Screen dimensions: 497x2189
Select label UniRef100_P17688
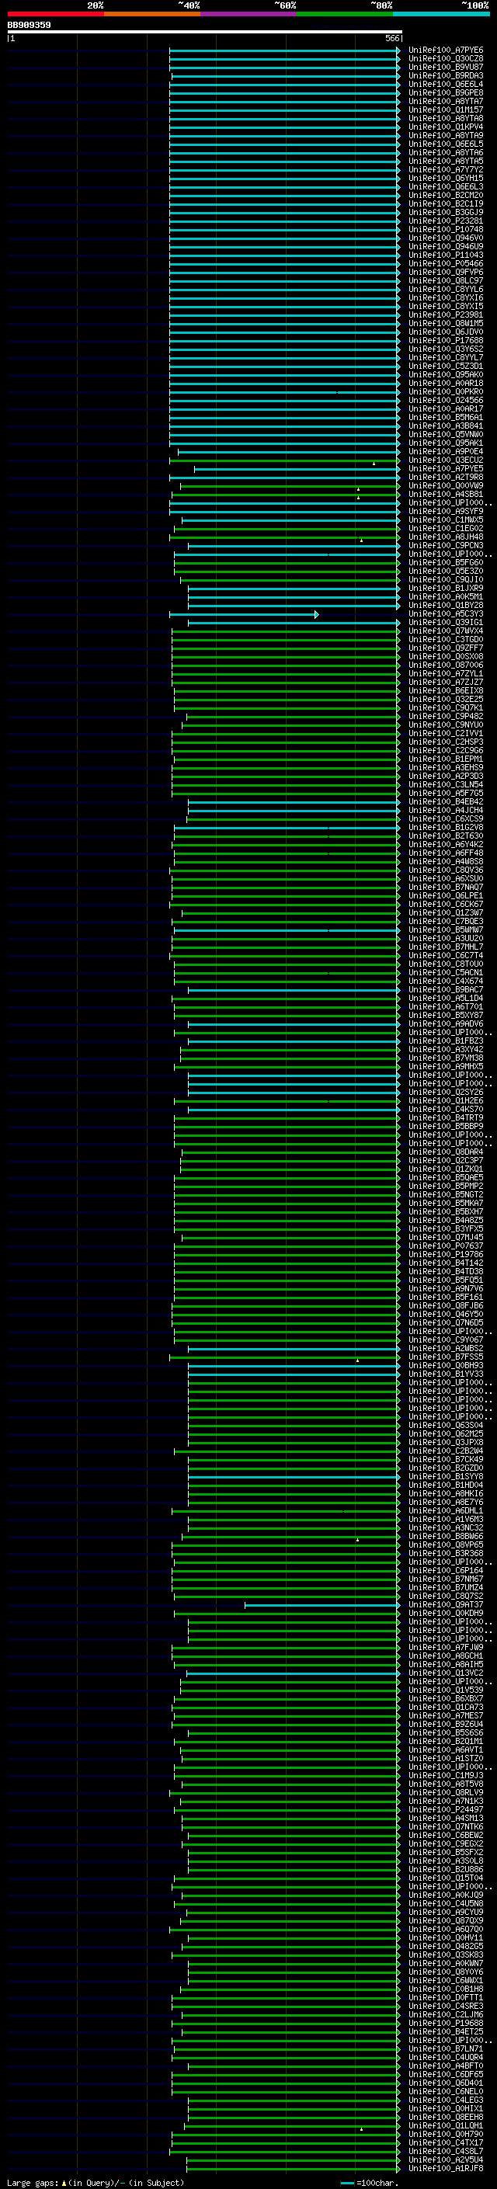(x=446, y=341)
